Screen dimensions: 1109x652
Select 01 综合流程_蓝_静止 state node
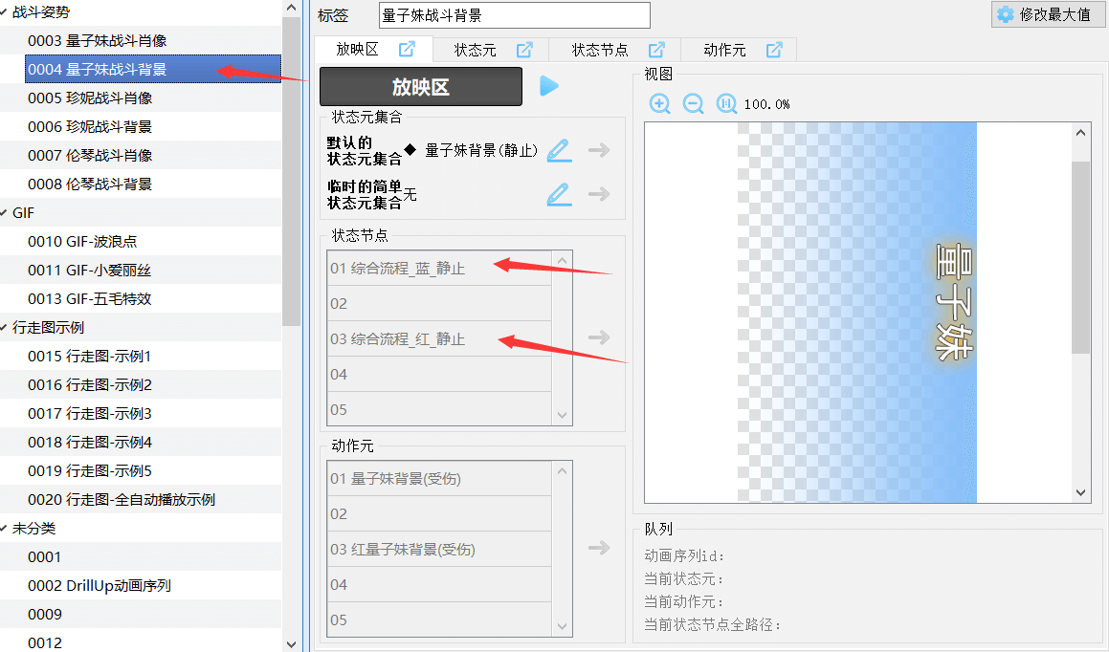397,269
